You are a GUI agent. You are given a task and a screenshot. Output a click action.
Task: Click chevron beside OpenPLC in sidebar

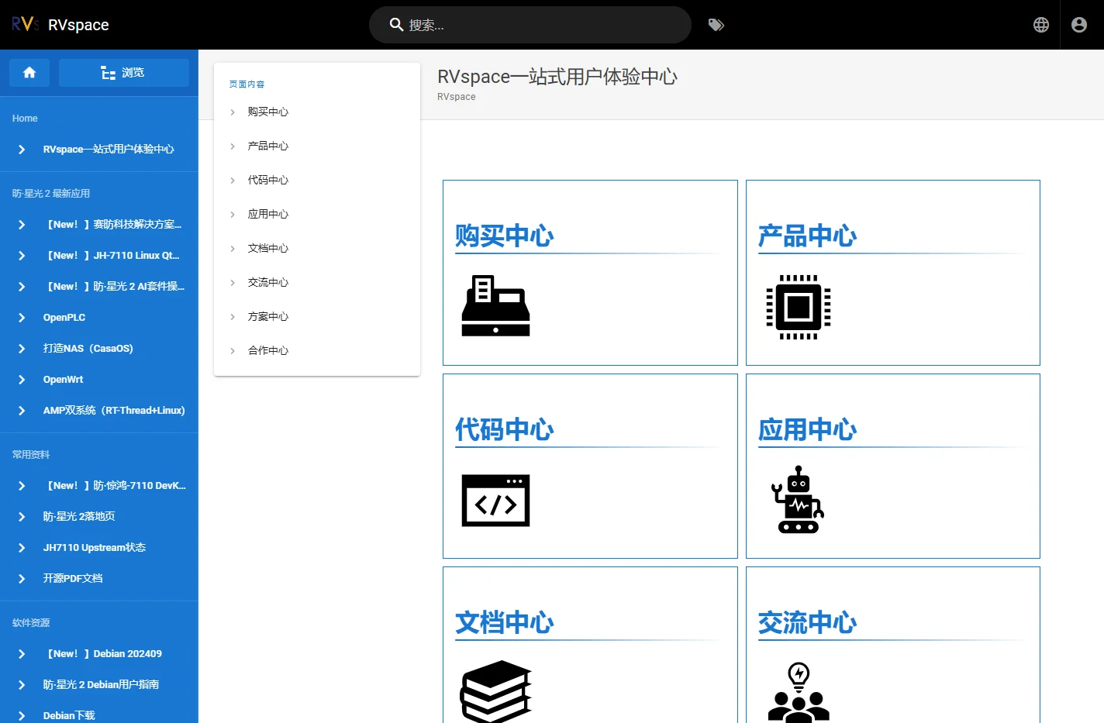pyautogui.click(x=22, y=318)
